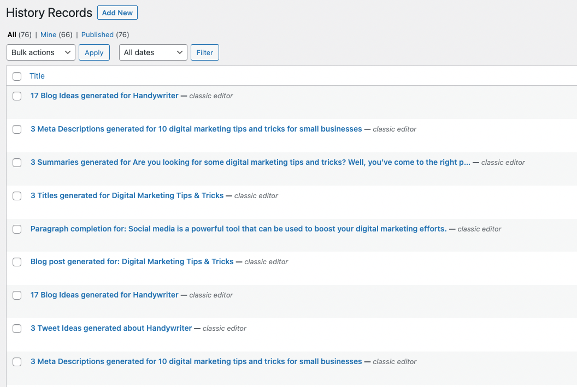Viewport: 577px width, 387px height.
Task: Switch to the Published (76) filter view
Action: (x=97, y=34)
